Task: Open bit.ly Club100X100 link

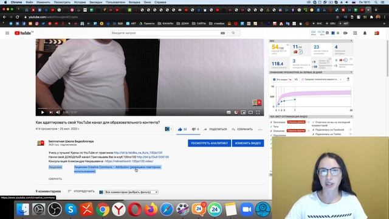Action: pos(153,157)
